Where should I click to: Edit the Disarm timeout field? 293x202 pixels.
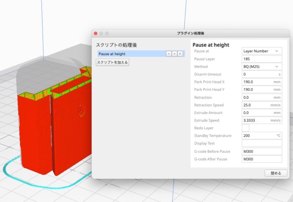click(259, 74)
